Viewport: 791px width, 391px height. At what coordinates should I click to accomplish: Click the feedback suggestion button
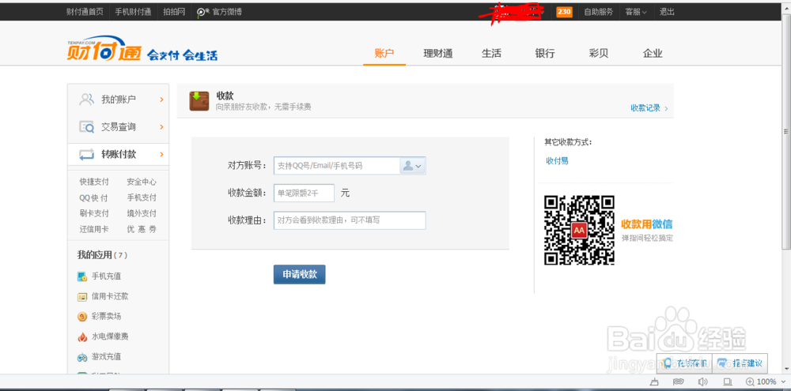[740, 363]
